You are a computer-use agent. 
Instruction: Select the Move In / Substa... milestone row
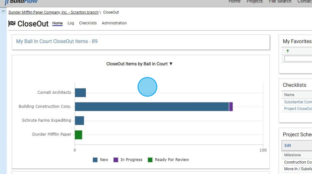point(298,169)
